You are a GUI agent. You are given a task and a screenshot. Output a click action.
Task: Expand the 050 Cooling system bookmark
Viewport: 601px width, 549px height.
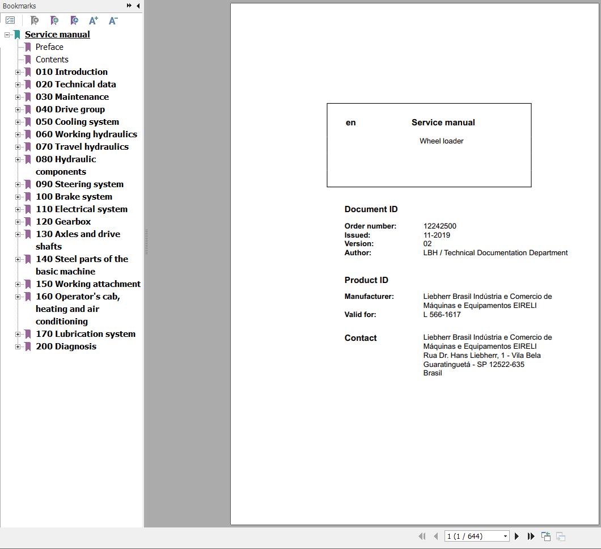click(x=18, y=122)
